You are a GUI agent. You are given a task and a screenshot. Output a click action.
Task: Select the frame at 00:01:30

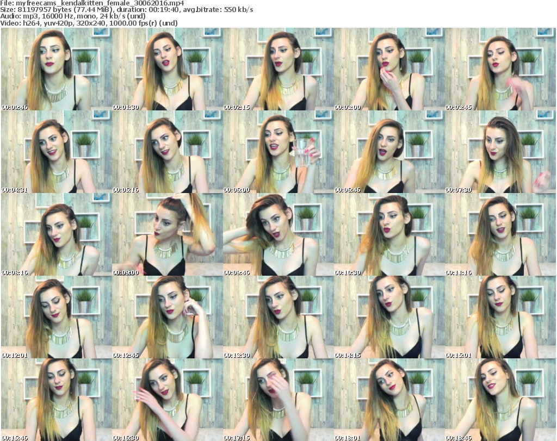click(x=167, y=69)
